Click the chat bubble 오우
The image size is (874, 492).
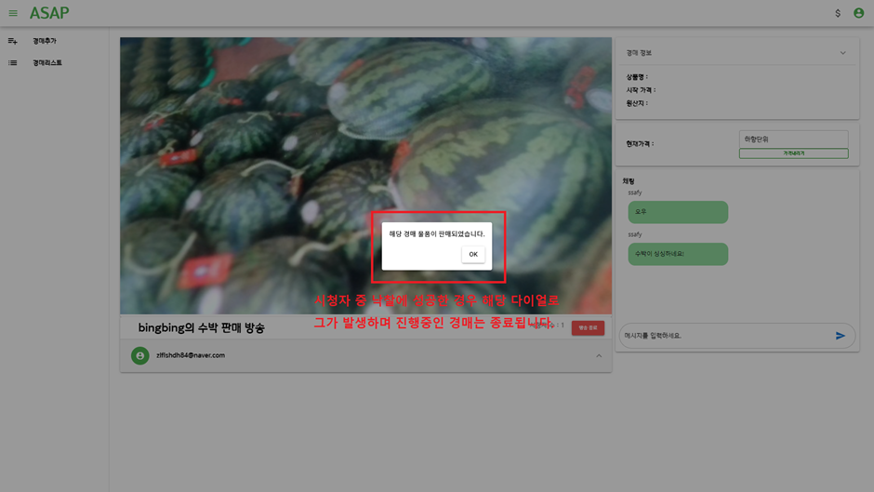[x=678, y=212]
